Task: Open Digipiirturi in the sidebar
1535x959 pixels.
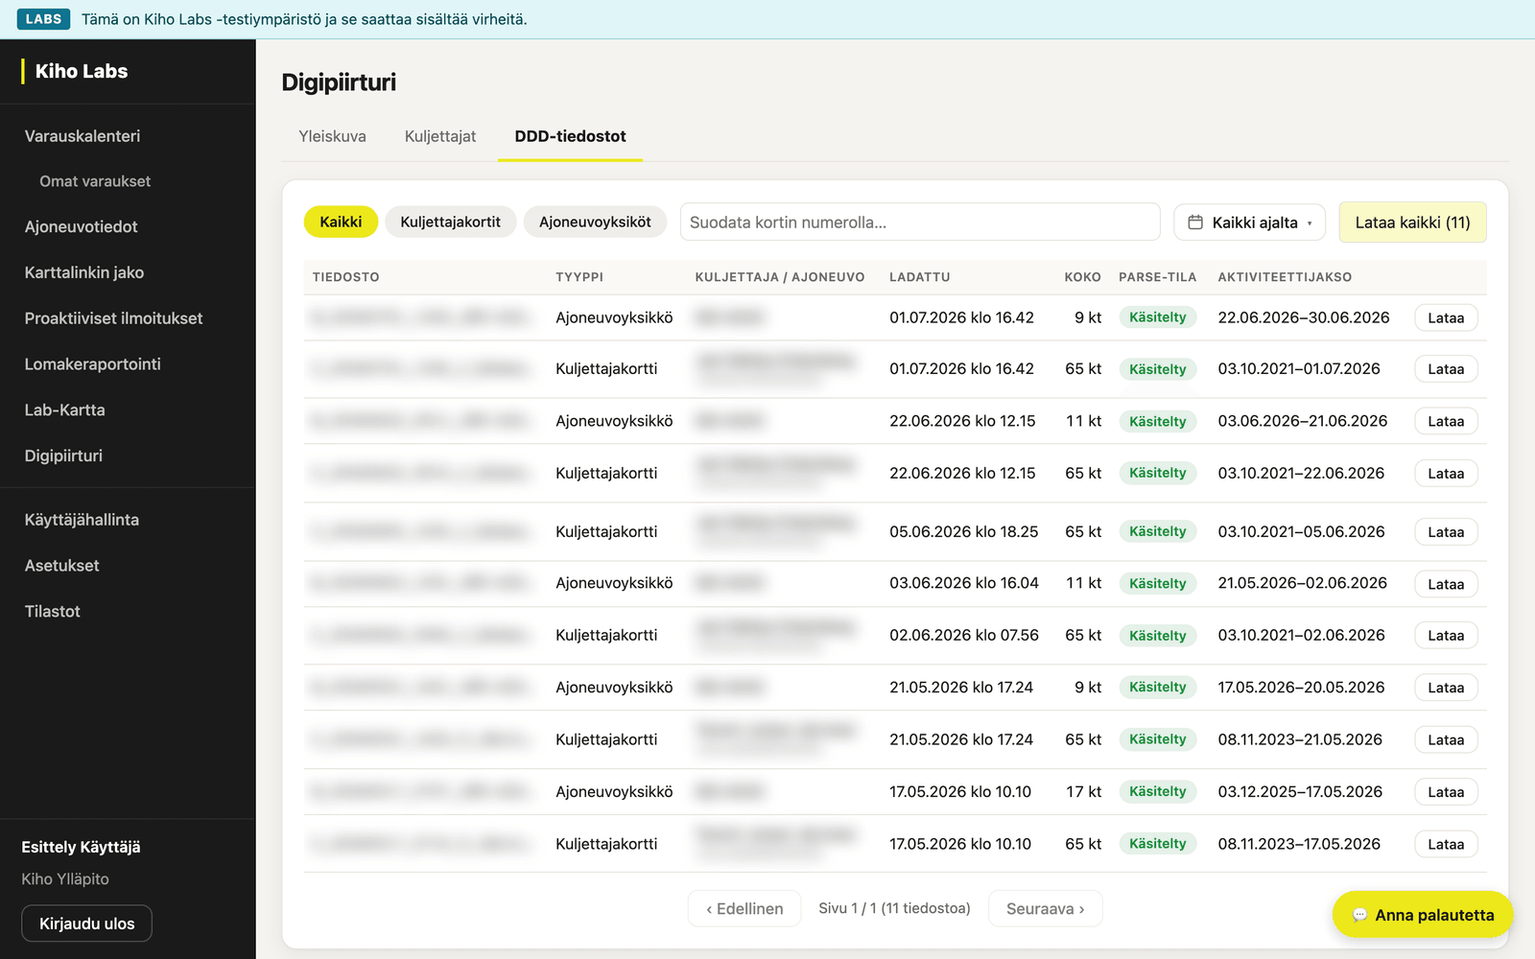Action: click(63, 456)
